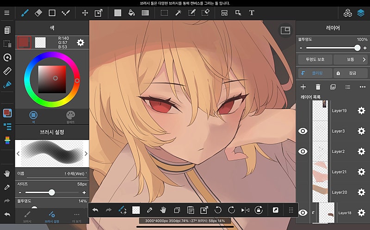Select the Layer21 thumbnail
This screenshot has height=230, width=370.
point(320,172)
